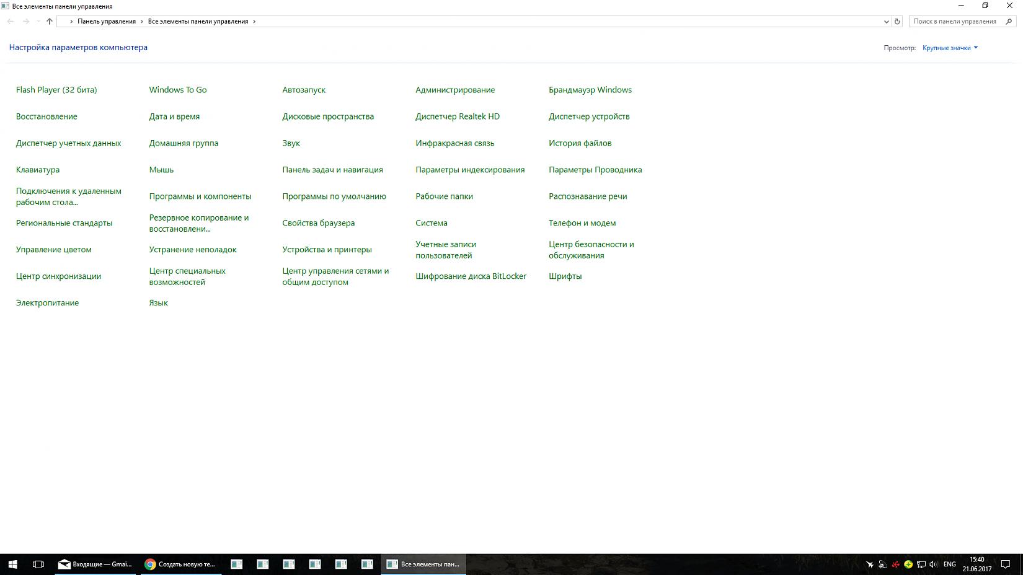Refresh the Control Panel address bar

(x=897, y=21)
